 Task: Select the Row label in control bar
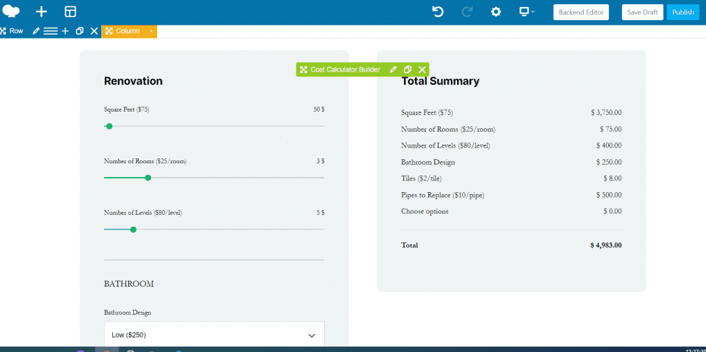17,31
